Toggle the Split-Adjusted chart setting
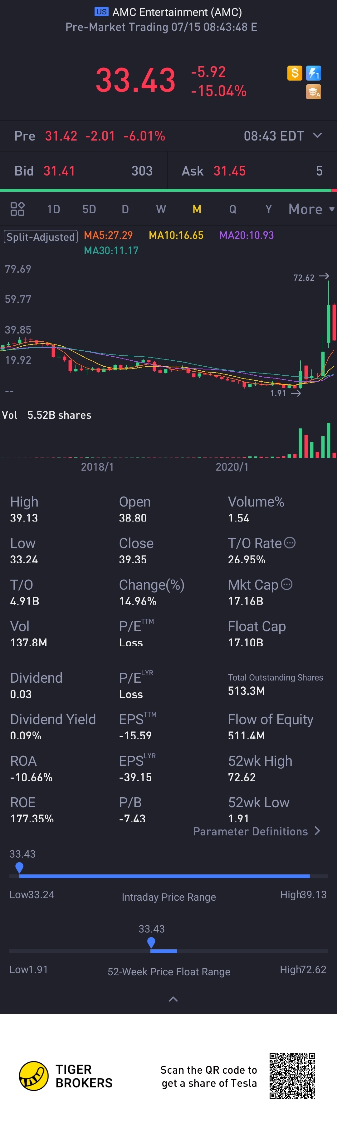 coord(41,237)
